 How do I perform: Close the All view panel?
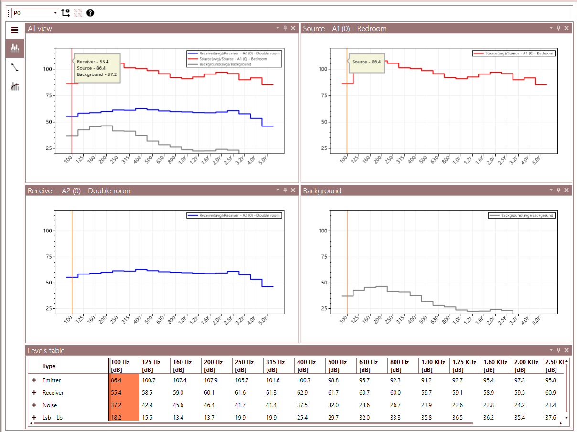[293, 28]
